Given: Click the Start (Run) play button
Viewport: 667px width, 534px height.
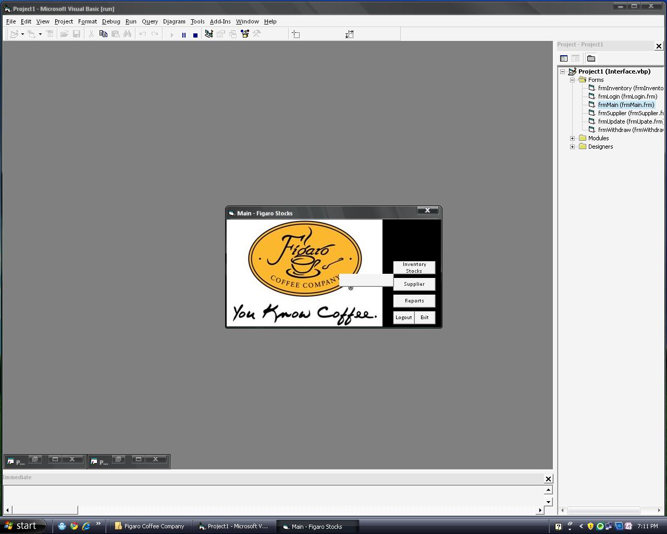Looking at the screenshot, I should (x=171, y=34).
